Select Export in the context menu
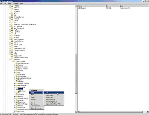The image size is (149, 115). [x=36, y=103]
